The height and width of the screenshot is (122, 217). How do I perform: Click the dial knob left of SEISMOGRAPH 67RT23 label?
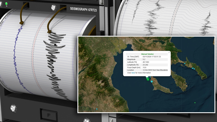[54, 7]
